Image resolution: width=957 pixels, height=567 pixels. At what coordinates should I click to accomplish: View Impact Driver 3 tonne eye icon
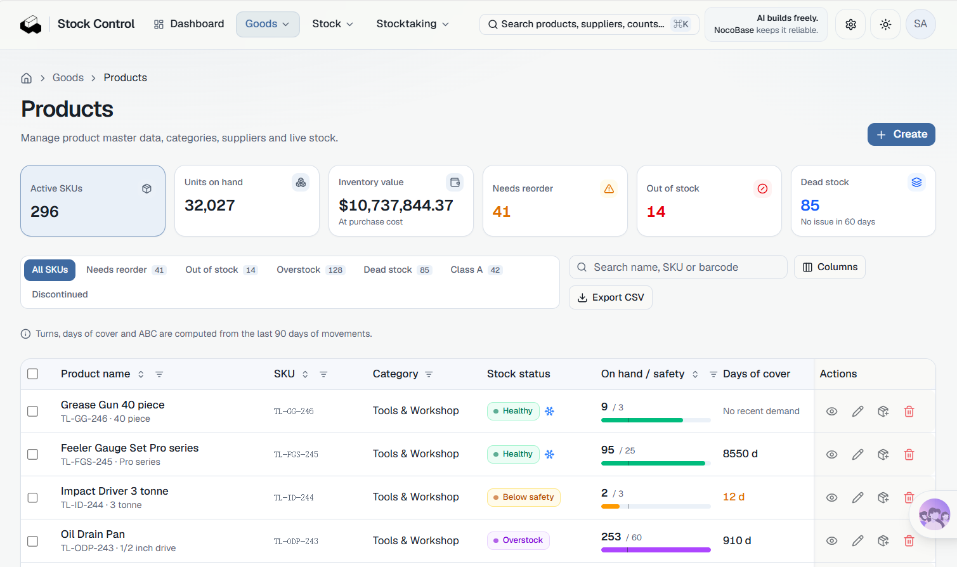tap(831, 498)
